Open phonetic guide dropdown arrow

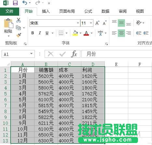(x=105, y=33)
